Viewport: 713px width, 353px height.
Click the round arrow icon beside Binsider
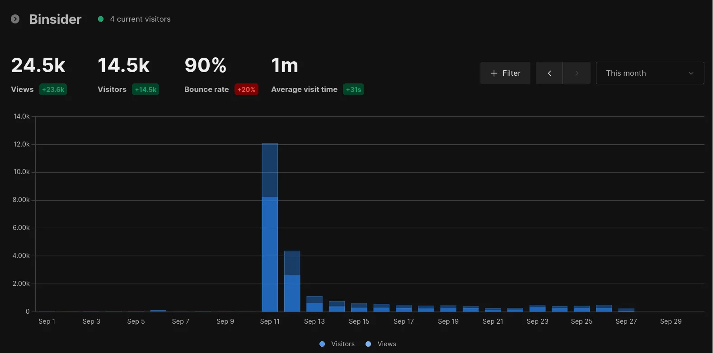(x=15, y=19)
